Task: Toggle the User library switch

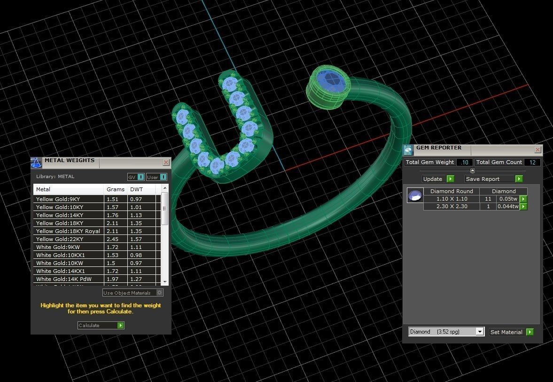Action: tap(163, 177)
